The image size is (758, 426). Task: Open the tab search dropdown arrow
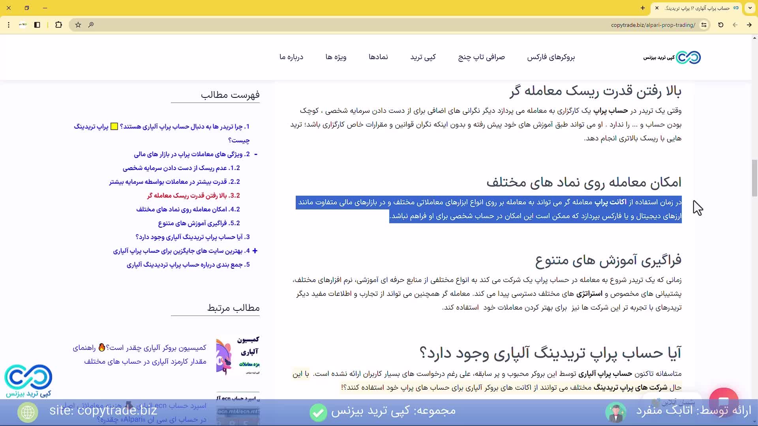750,8
